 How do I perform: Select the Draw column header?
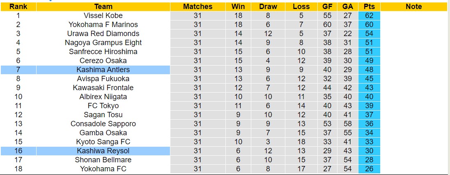(268, 7)
